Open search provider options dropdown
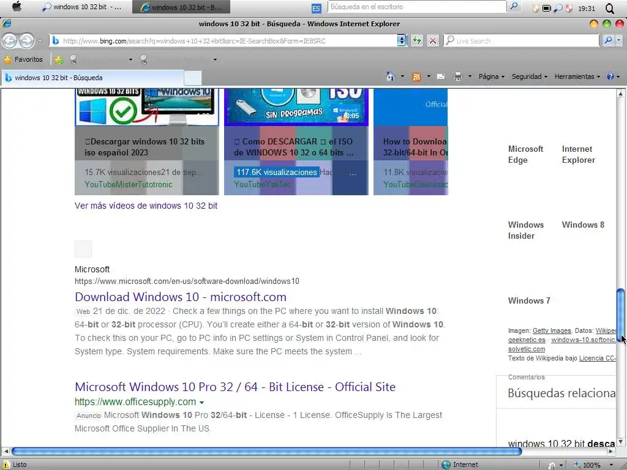The height and width of the screenshot is (470, 627). [618, 40]
